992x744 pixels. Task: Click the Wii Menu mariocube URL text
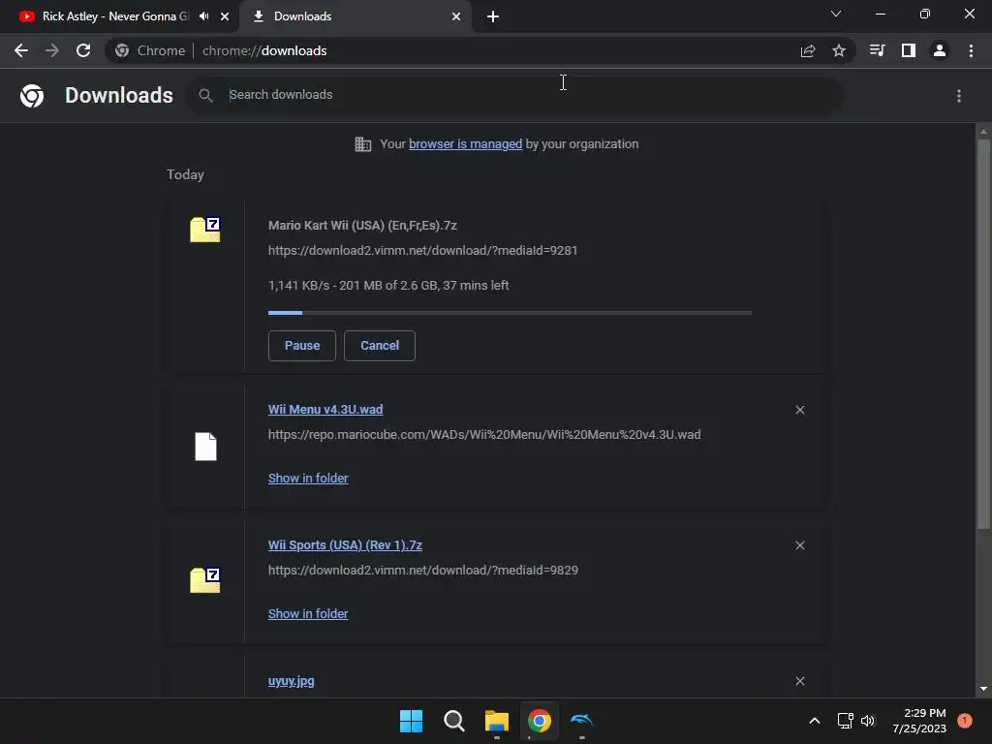tap(484, 435)
